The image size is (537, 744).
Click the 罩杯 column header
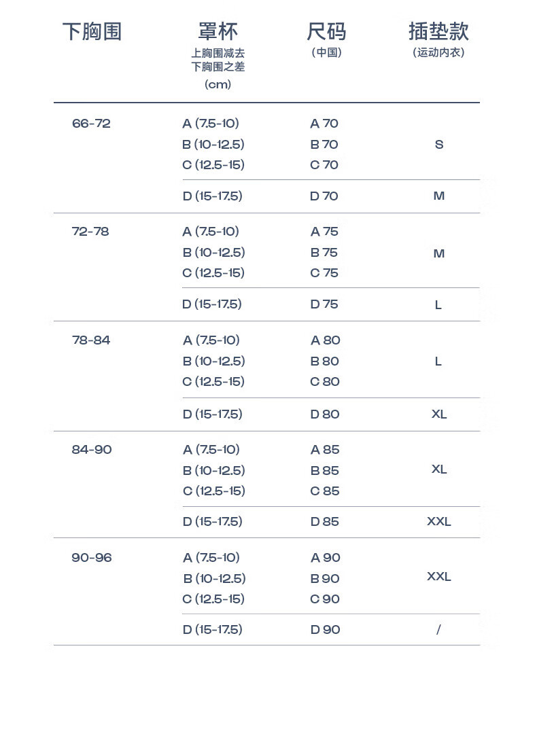click(x=218, y=31)
